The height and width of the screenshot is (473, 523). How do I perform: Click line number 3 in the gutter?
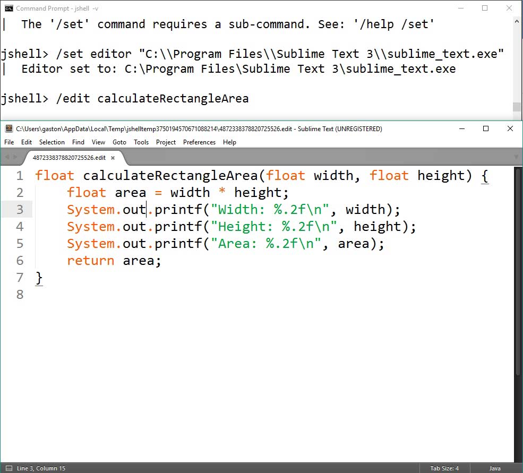point(20,210)
